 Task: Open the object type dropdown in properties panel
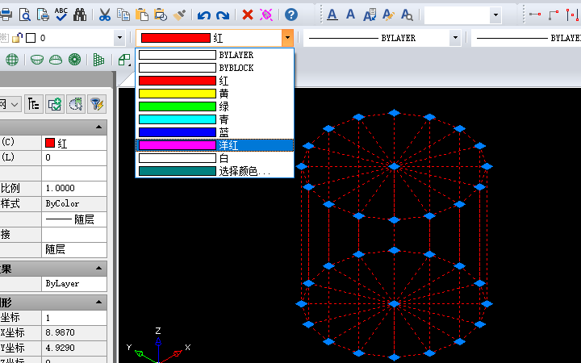click(15, 104)
